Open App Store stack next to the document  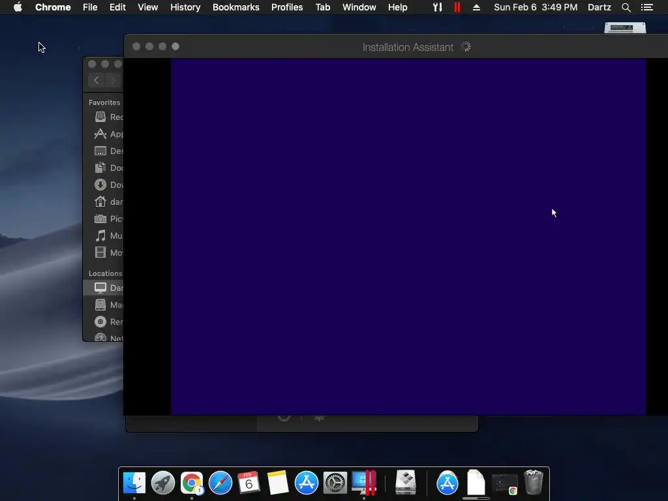click(x=448, y=483)
